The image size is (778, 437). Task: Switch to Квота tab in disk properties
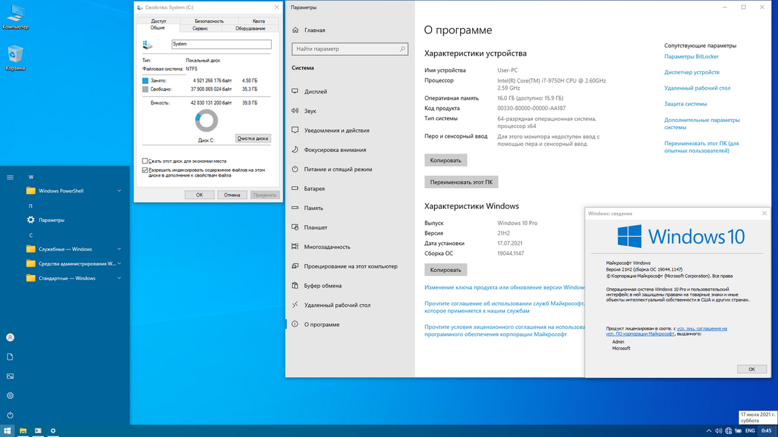coord(259,21)
